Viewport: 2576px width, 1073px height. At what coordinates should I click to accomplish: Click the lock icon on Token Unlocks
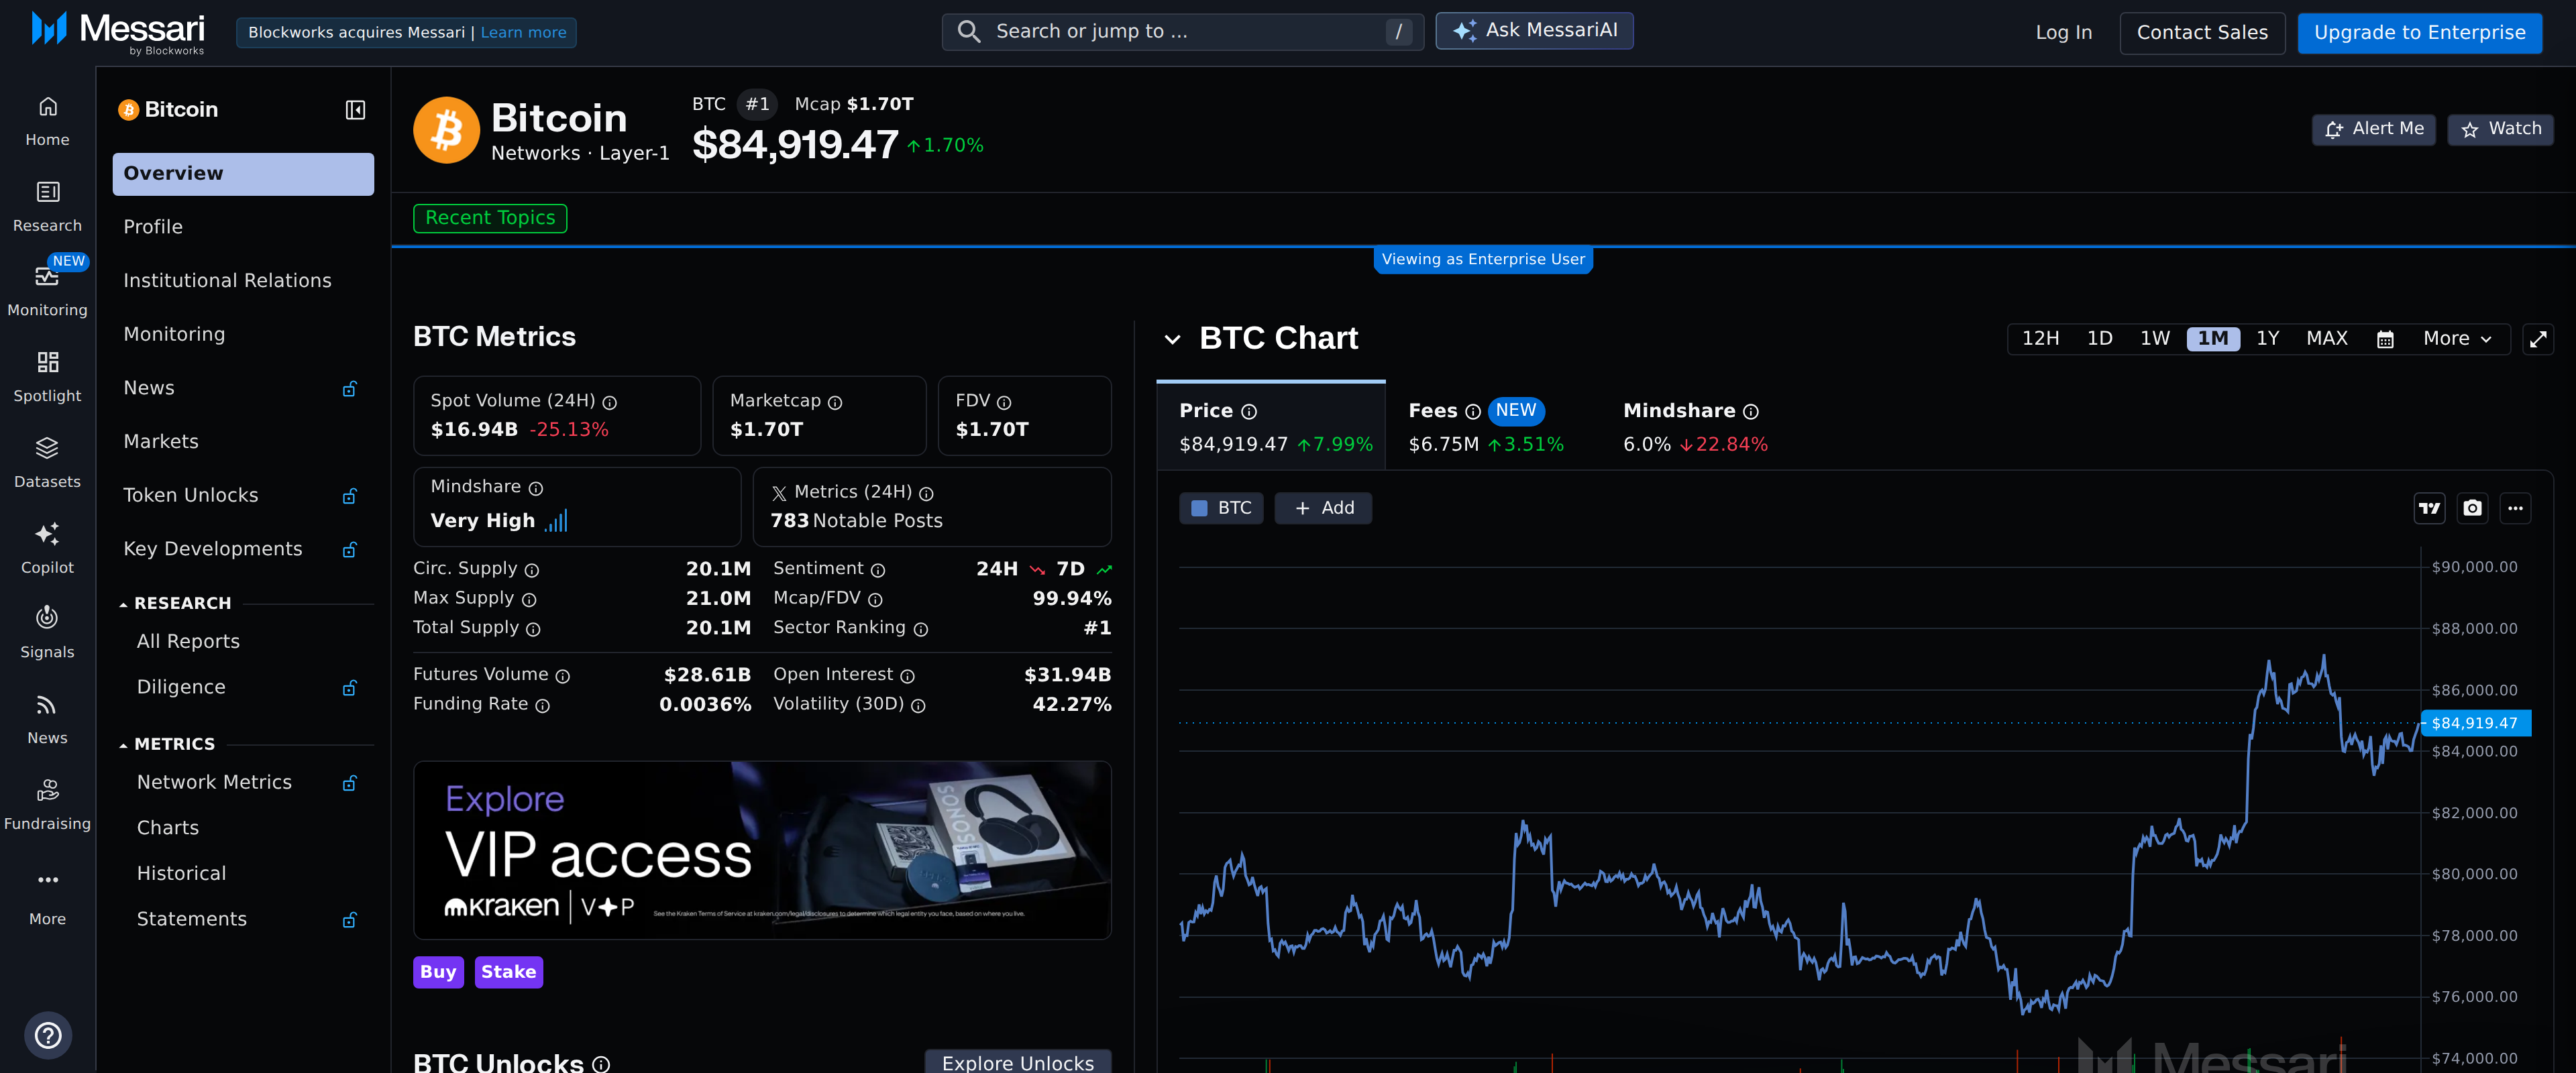click(x=350, y=496)
